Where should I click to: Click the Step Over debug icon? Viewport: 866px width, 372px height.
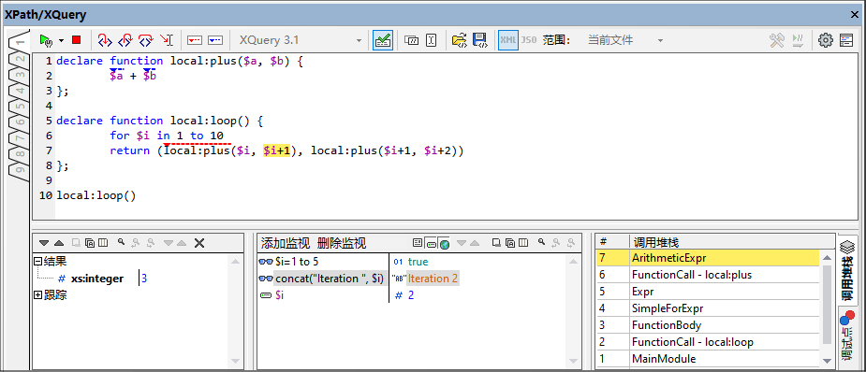[146, 40]
